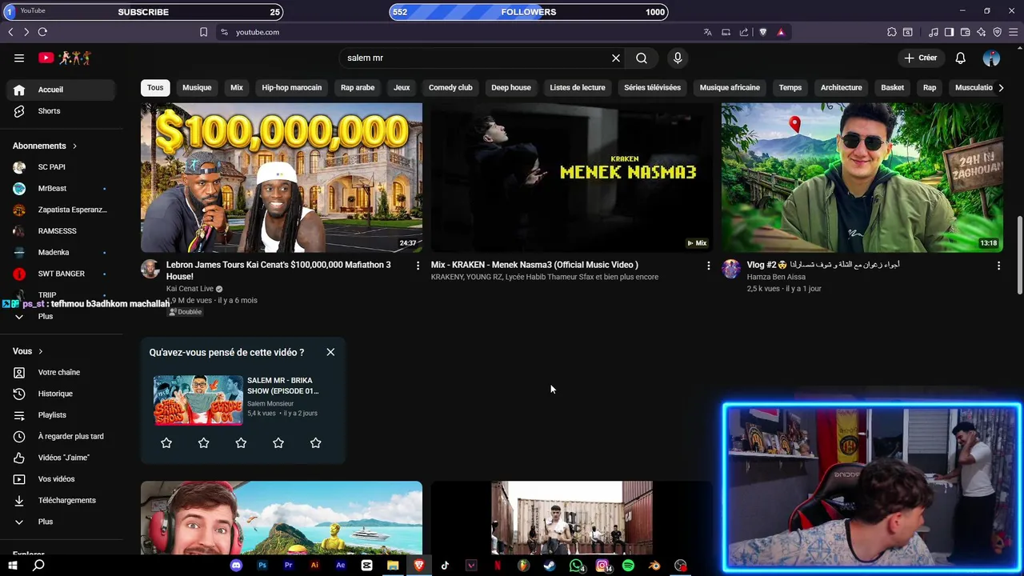The height and width of the screenshot is (576, 1024).
Task: Bookmark this page
Action: [203, 32]
